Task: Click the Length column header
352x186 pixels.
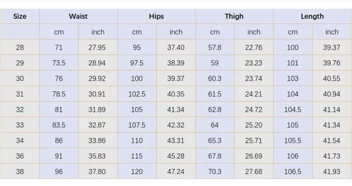Action: pos(312,17)
